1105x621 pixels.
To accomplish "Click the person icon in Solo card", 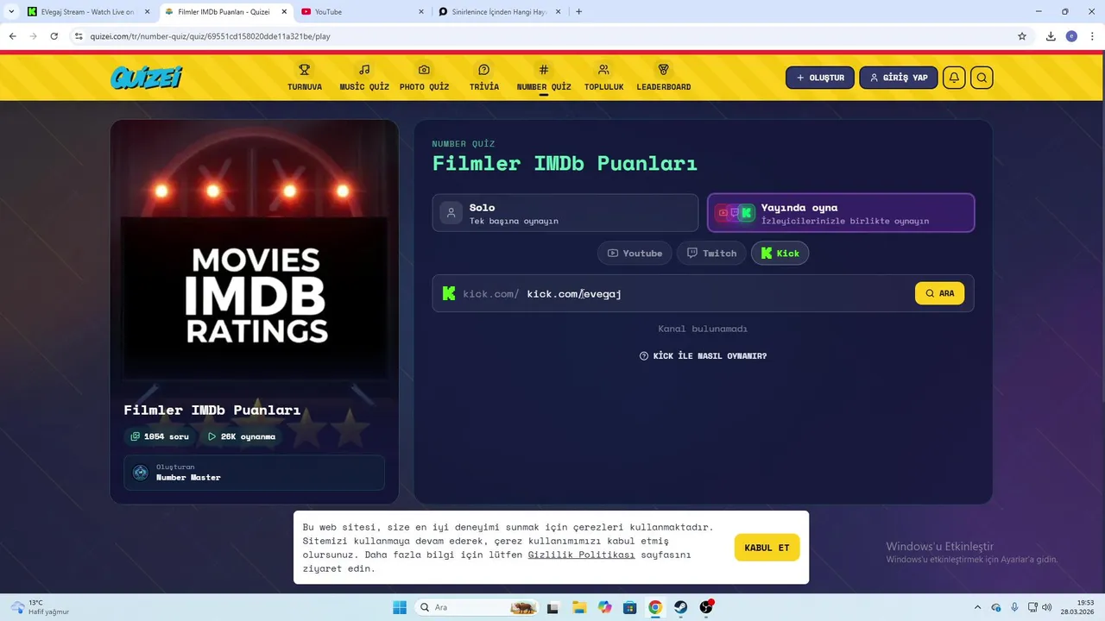I will pos(451,213).
